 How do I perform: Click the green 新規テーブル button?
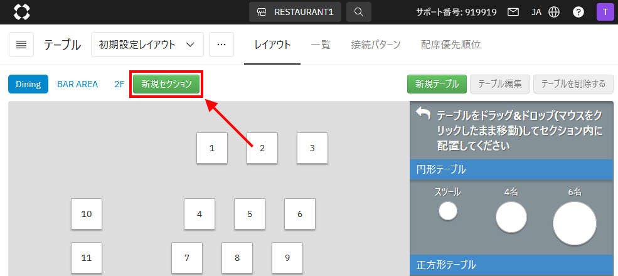437,84
